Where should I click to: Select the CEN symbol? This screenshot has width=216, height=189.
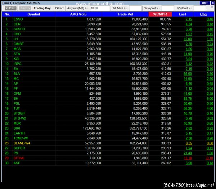tap(17, 24)
